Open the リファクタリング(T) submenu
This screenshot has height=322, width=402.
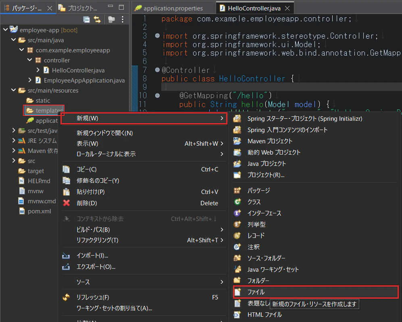[x=144, y=240]
